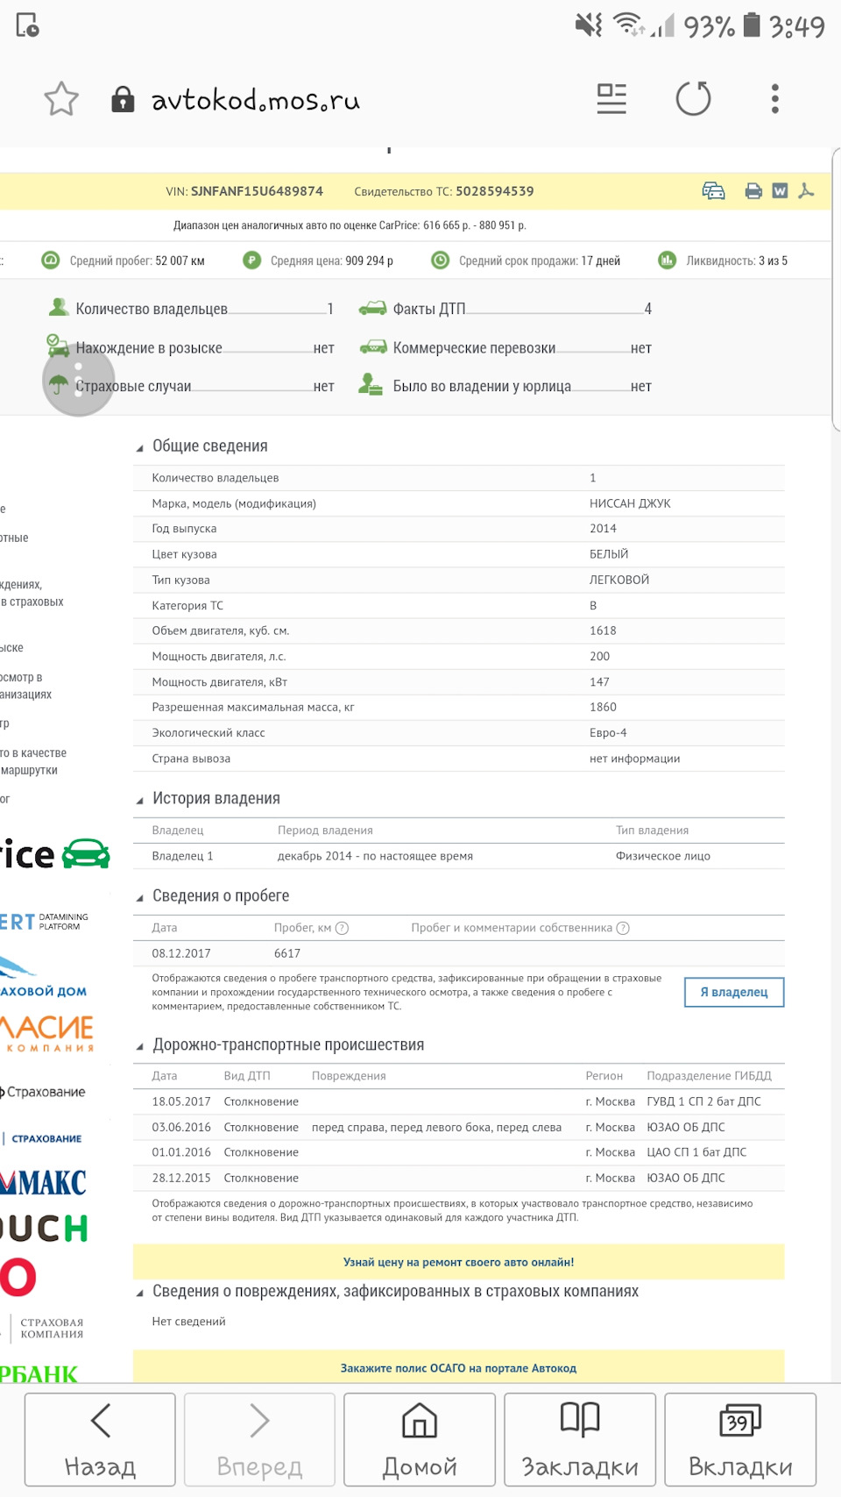841x1497 pixels.
Task: Select mileage record dated 08.12.2017
Action: coord(459,953)
